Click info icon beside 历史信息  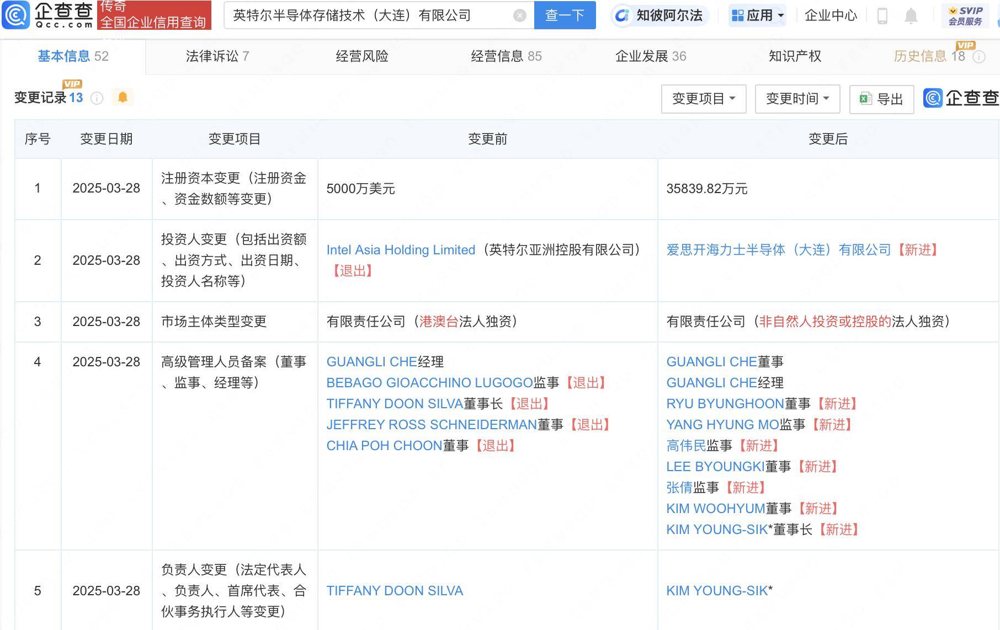[979, 57]
